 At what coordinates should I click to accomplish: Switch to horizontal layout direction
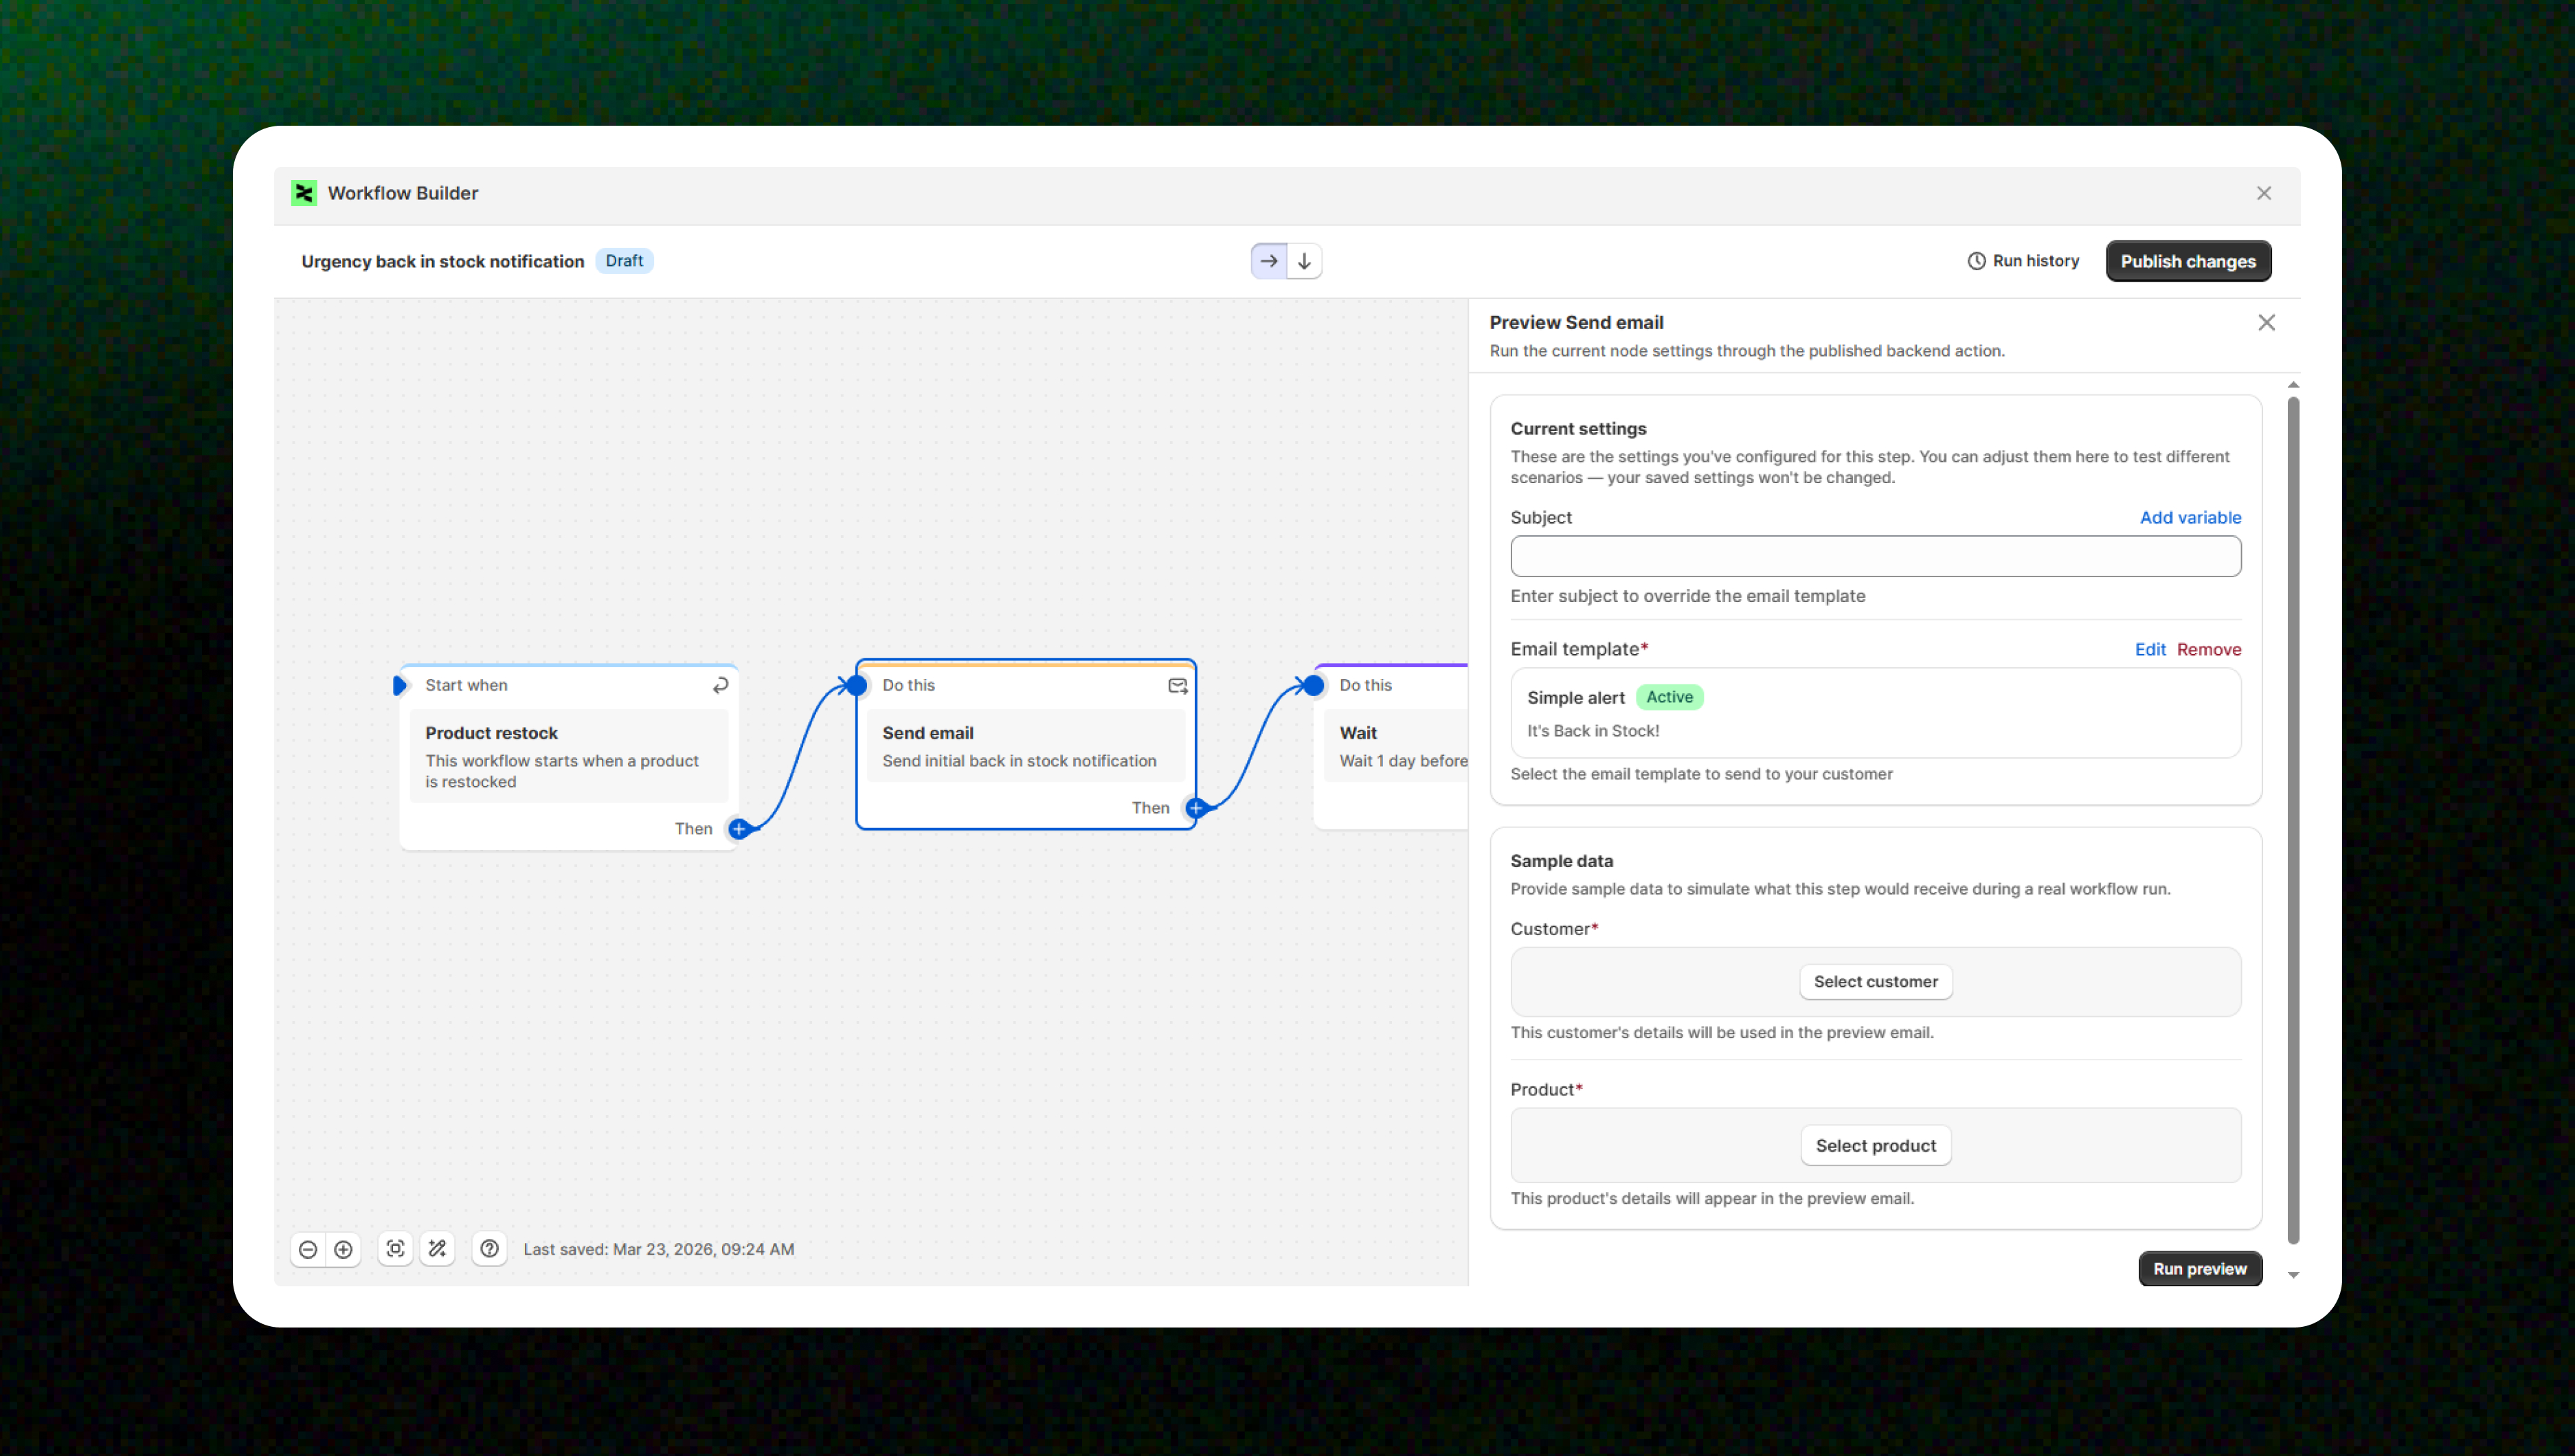coord(1268,261)
